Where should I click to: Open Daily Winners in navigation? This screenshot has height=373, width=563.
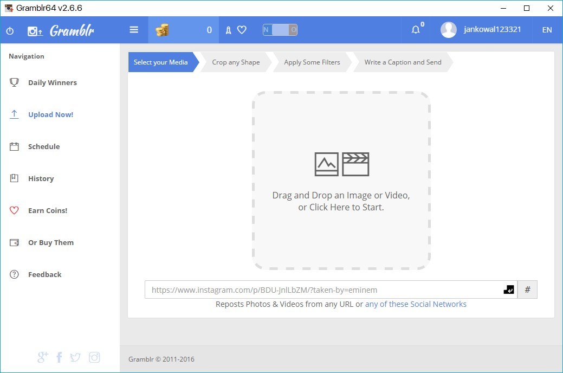(x=53, y=82)
